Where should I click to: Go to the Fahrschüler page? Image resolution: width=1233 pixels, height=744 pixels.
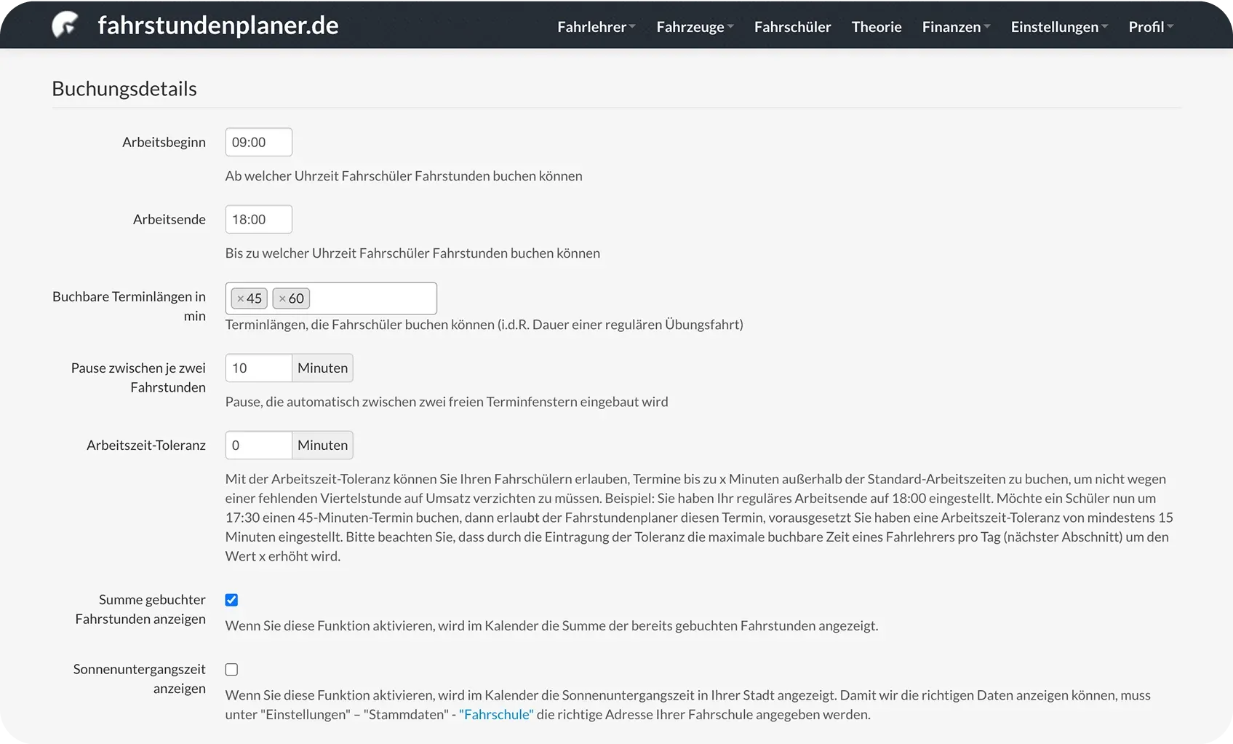click(792, 27)
